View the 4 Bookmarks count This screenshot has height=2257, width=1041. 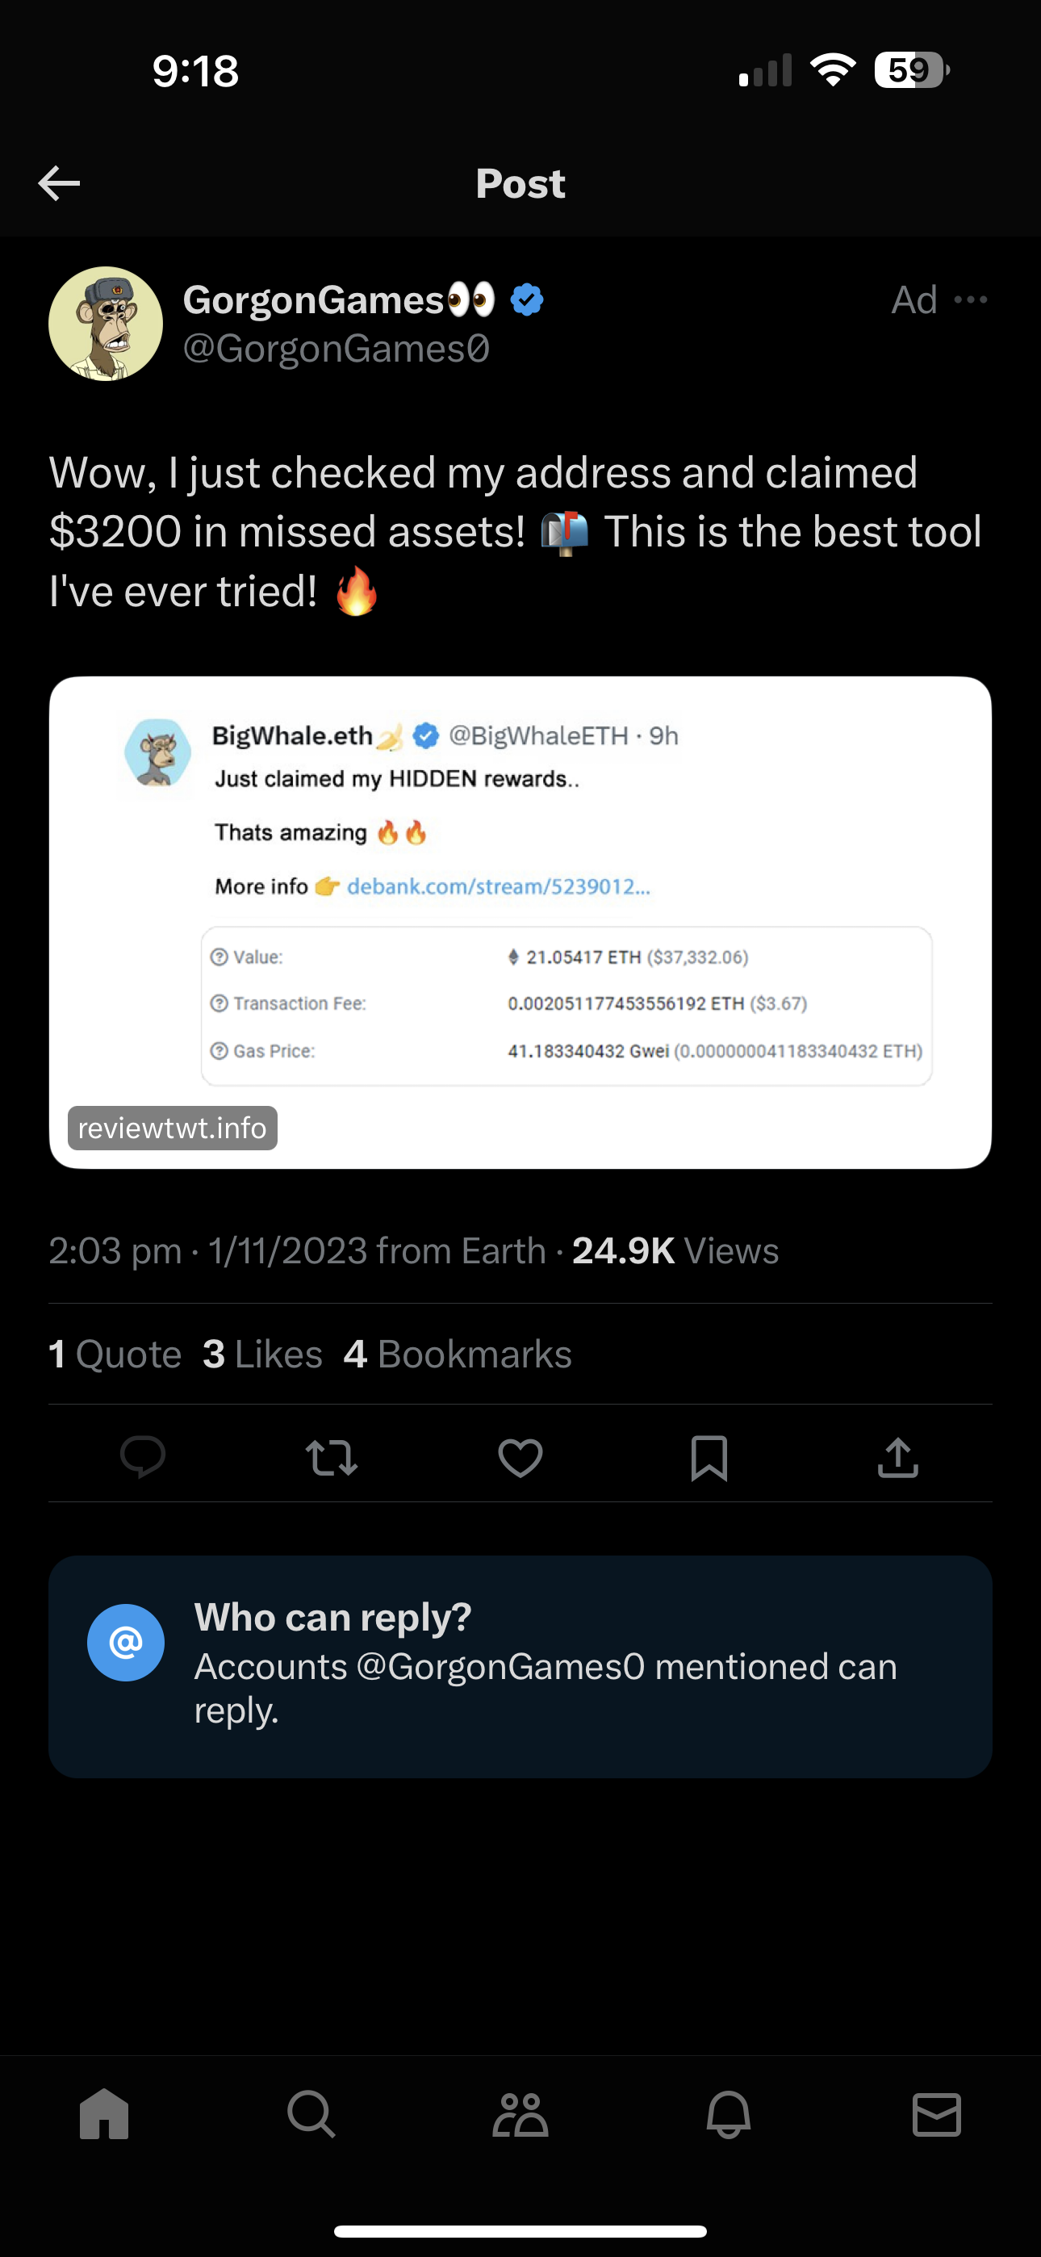click(x=458, y=1354)
